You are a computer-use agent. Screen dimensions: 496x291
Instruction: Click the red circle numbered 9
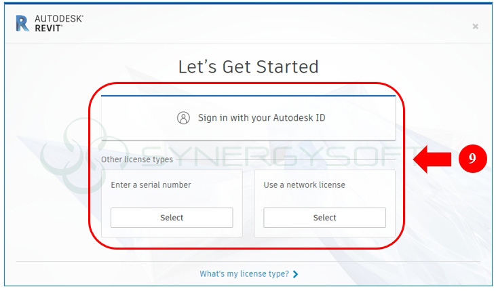click(472, 159)
